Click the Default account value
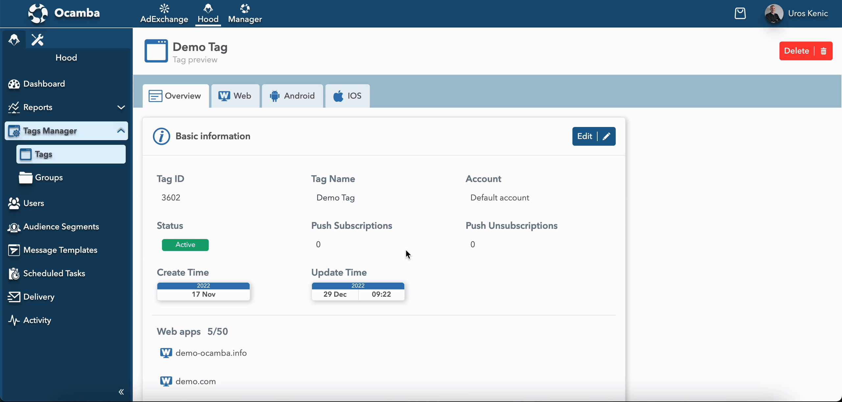Viewport: 842px width, 402px height. (500, 198)
